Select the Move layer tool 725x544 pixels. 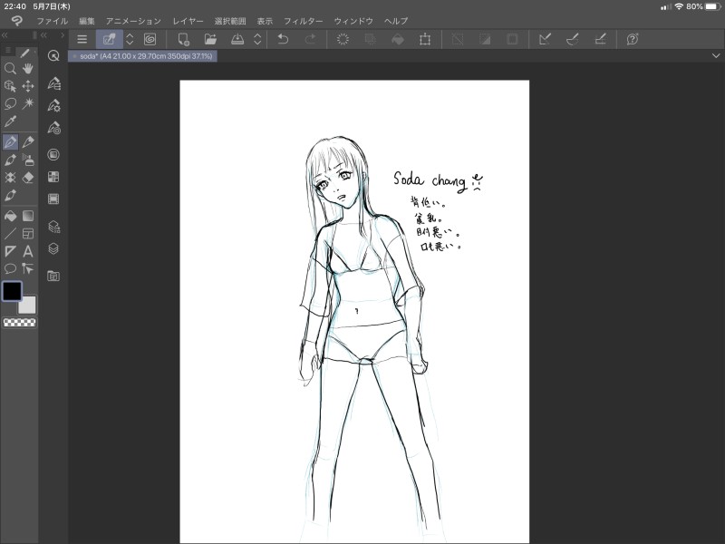click(x=28, y=86)
